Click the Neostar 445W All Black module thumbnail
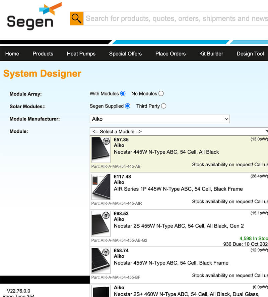The height and width of the screenshot is (297, 268). click(x=101, y=150)
